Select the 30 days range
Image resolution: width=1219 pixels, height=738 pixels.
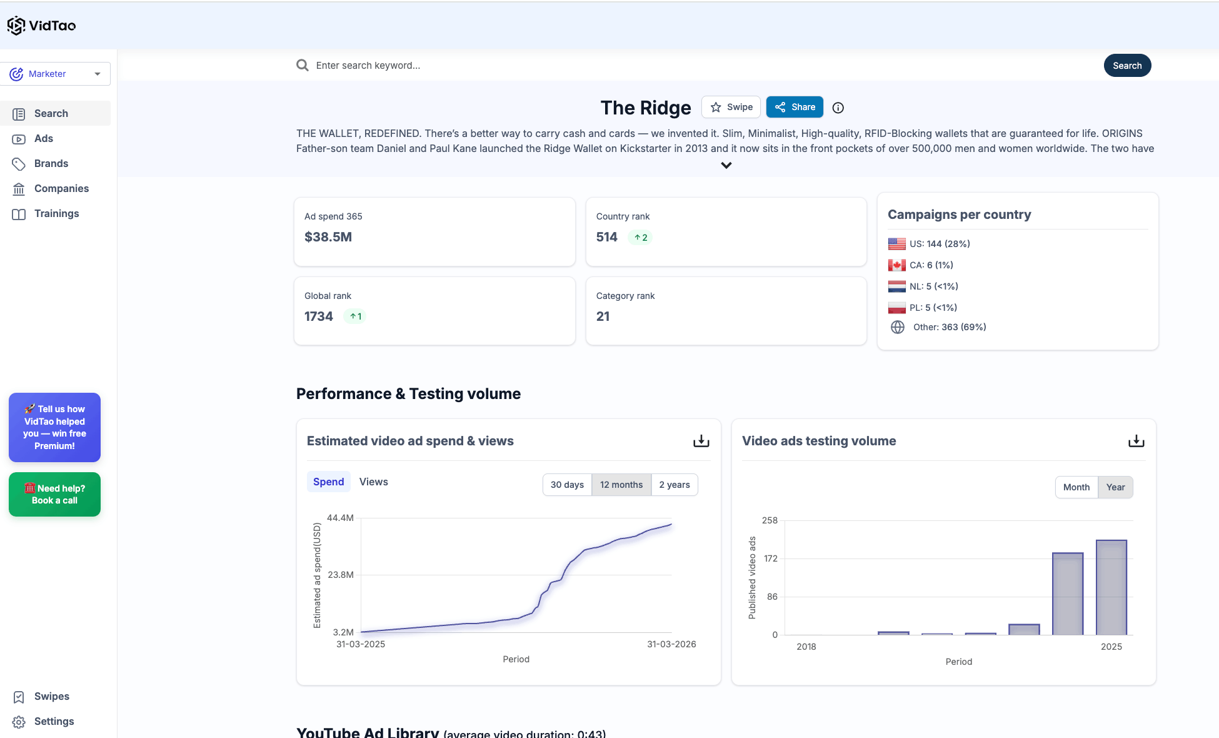pyautogui.click(x=567, y=485)
